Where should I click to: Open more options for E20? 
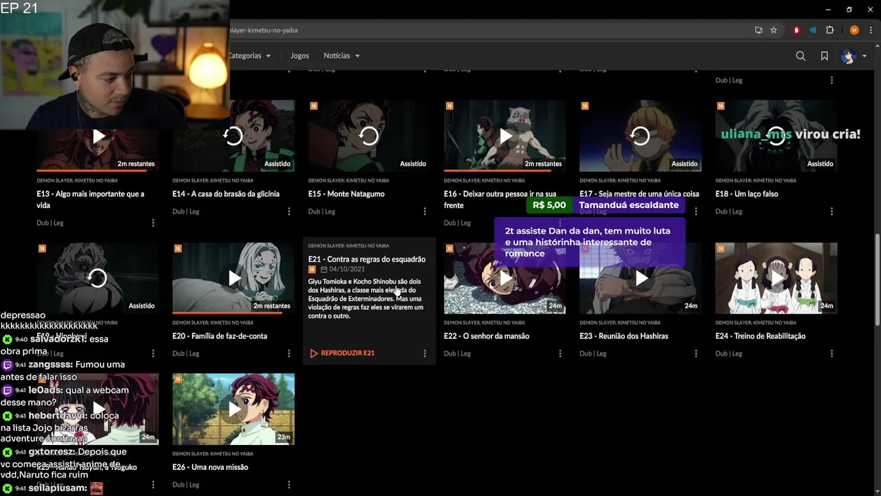(x=289, y=353)
